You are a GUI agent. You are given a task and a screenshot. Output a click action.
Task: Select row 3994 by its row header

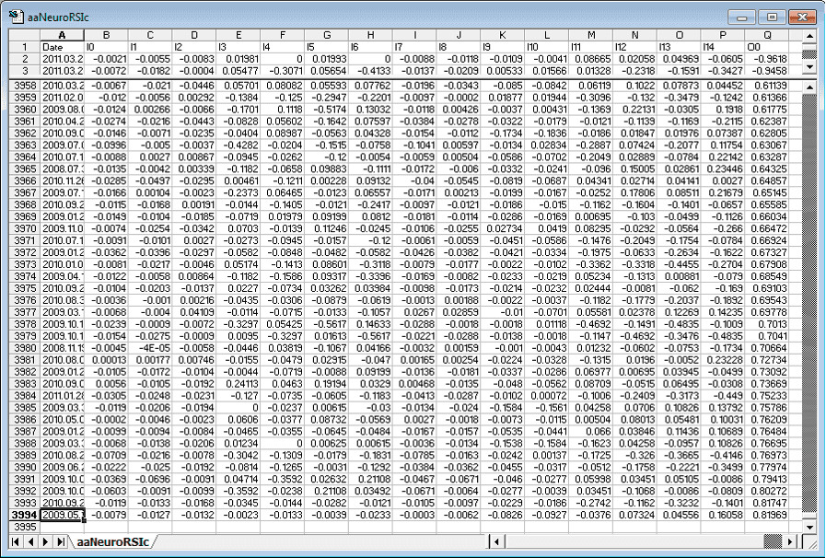[21, 517]
